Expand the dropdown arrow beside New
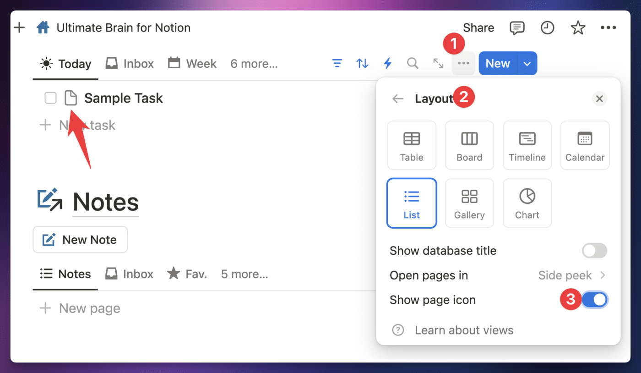The height and width of the screenshot is (373, 641). (527, 63)
